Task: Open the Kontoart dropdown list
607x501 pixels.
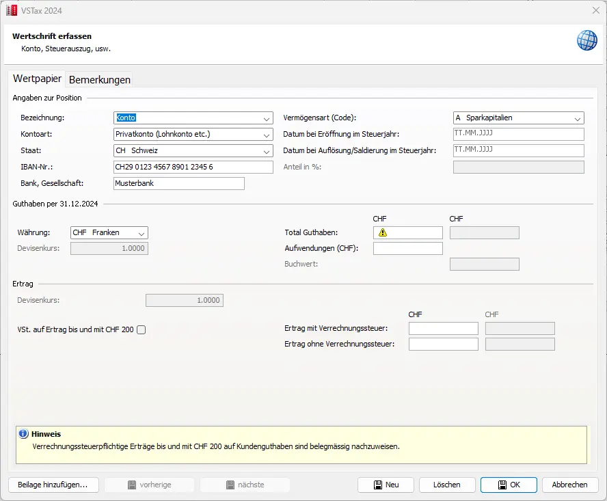Action: click(266, 135)
